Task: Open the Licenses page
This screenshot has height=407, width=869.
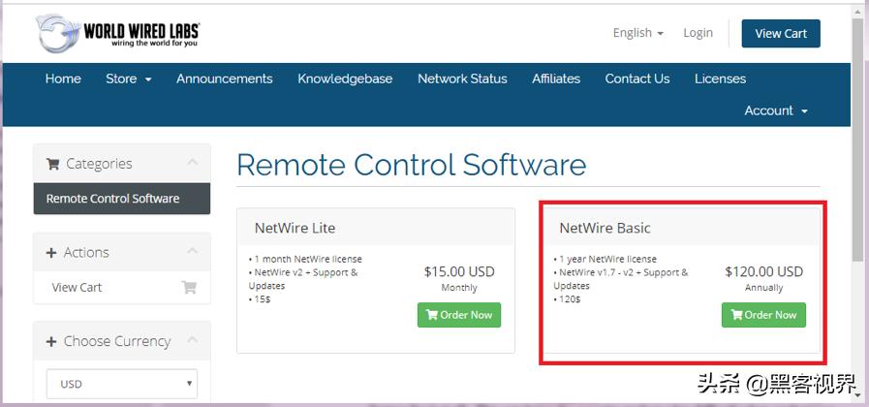Action: click(721, 78)
